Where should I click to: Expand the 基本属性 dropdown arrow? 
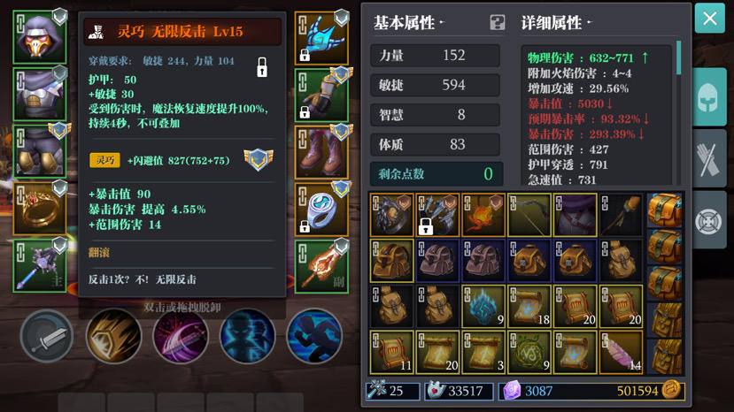coord(442,22)
